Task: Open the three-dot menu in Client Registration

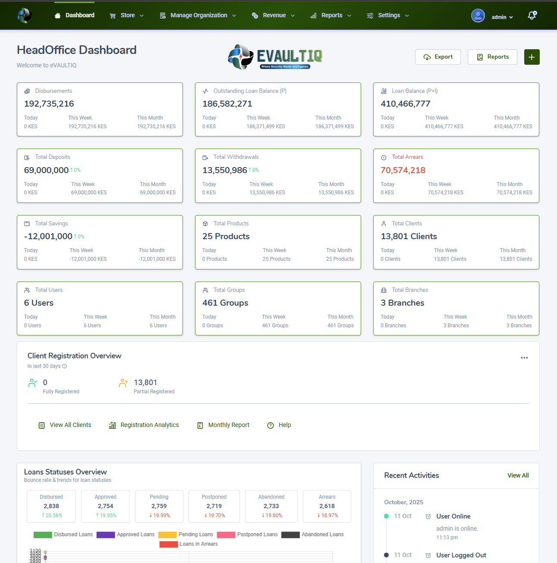Action: point(524,358)
